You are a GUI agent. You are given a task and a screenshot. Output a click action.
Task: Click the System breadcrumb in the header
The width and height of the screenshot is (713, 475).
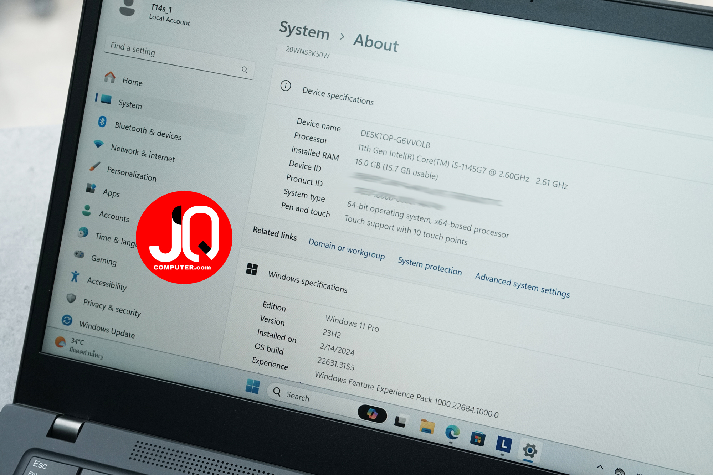point(304,30)
